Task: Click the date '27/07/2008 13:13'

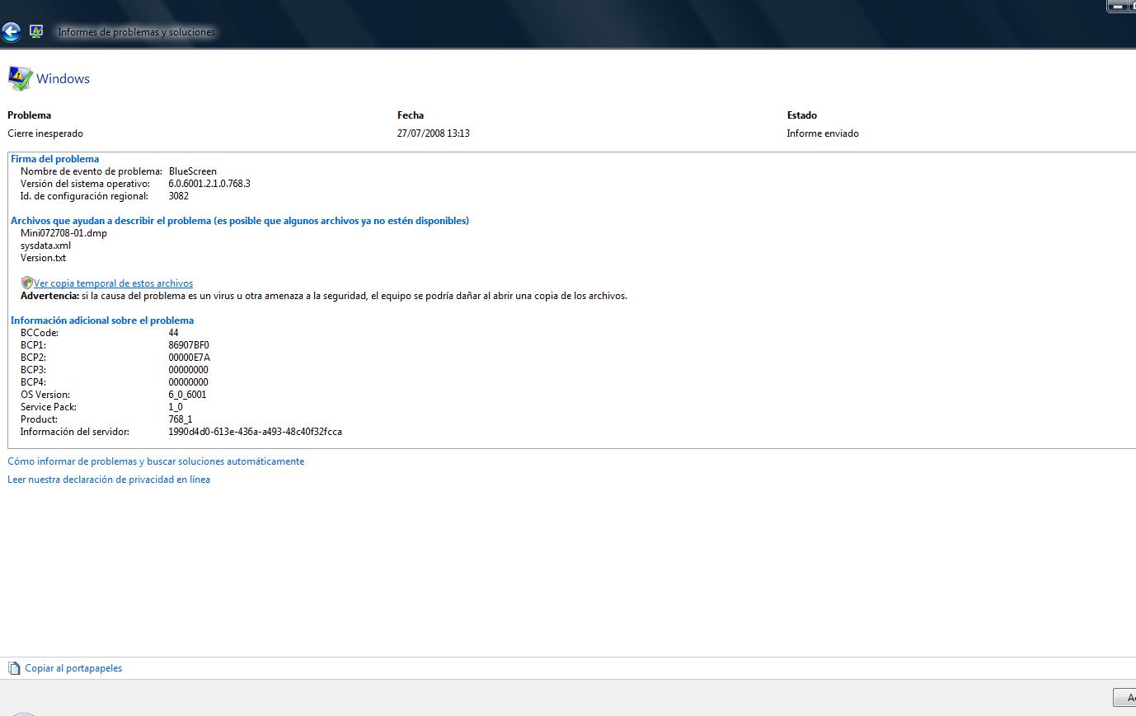Action: pyautogui.click(x=434, y=133)
